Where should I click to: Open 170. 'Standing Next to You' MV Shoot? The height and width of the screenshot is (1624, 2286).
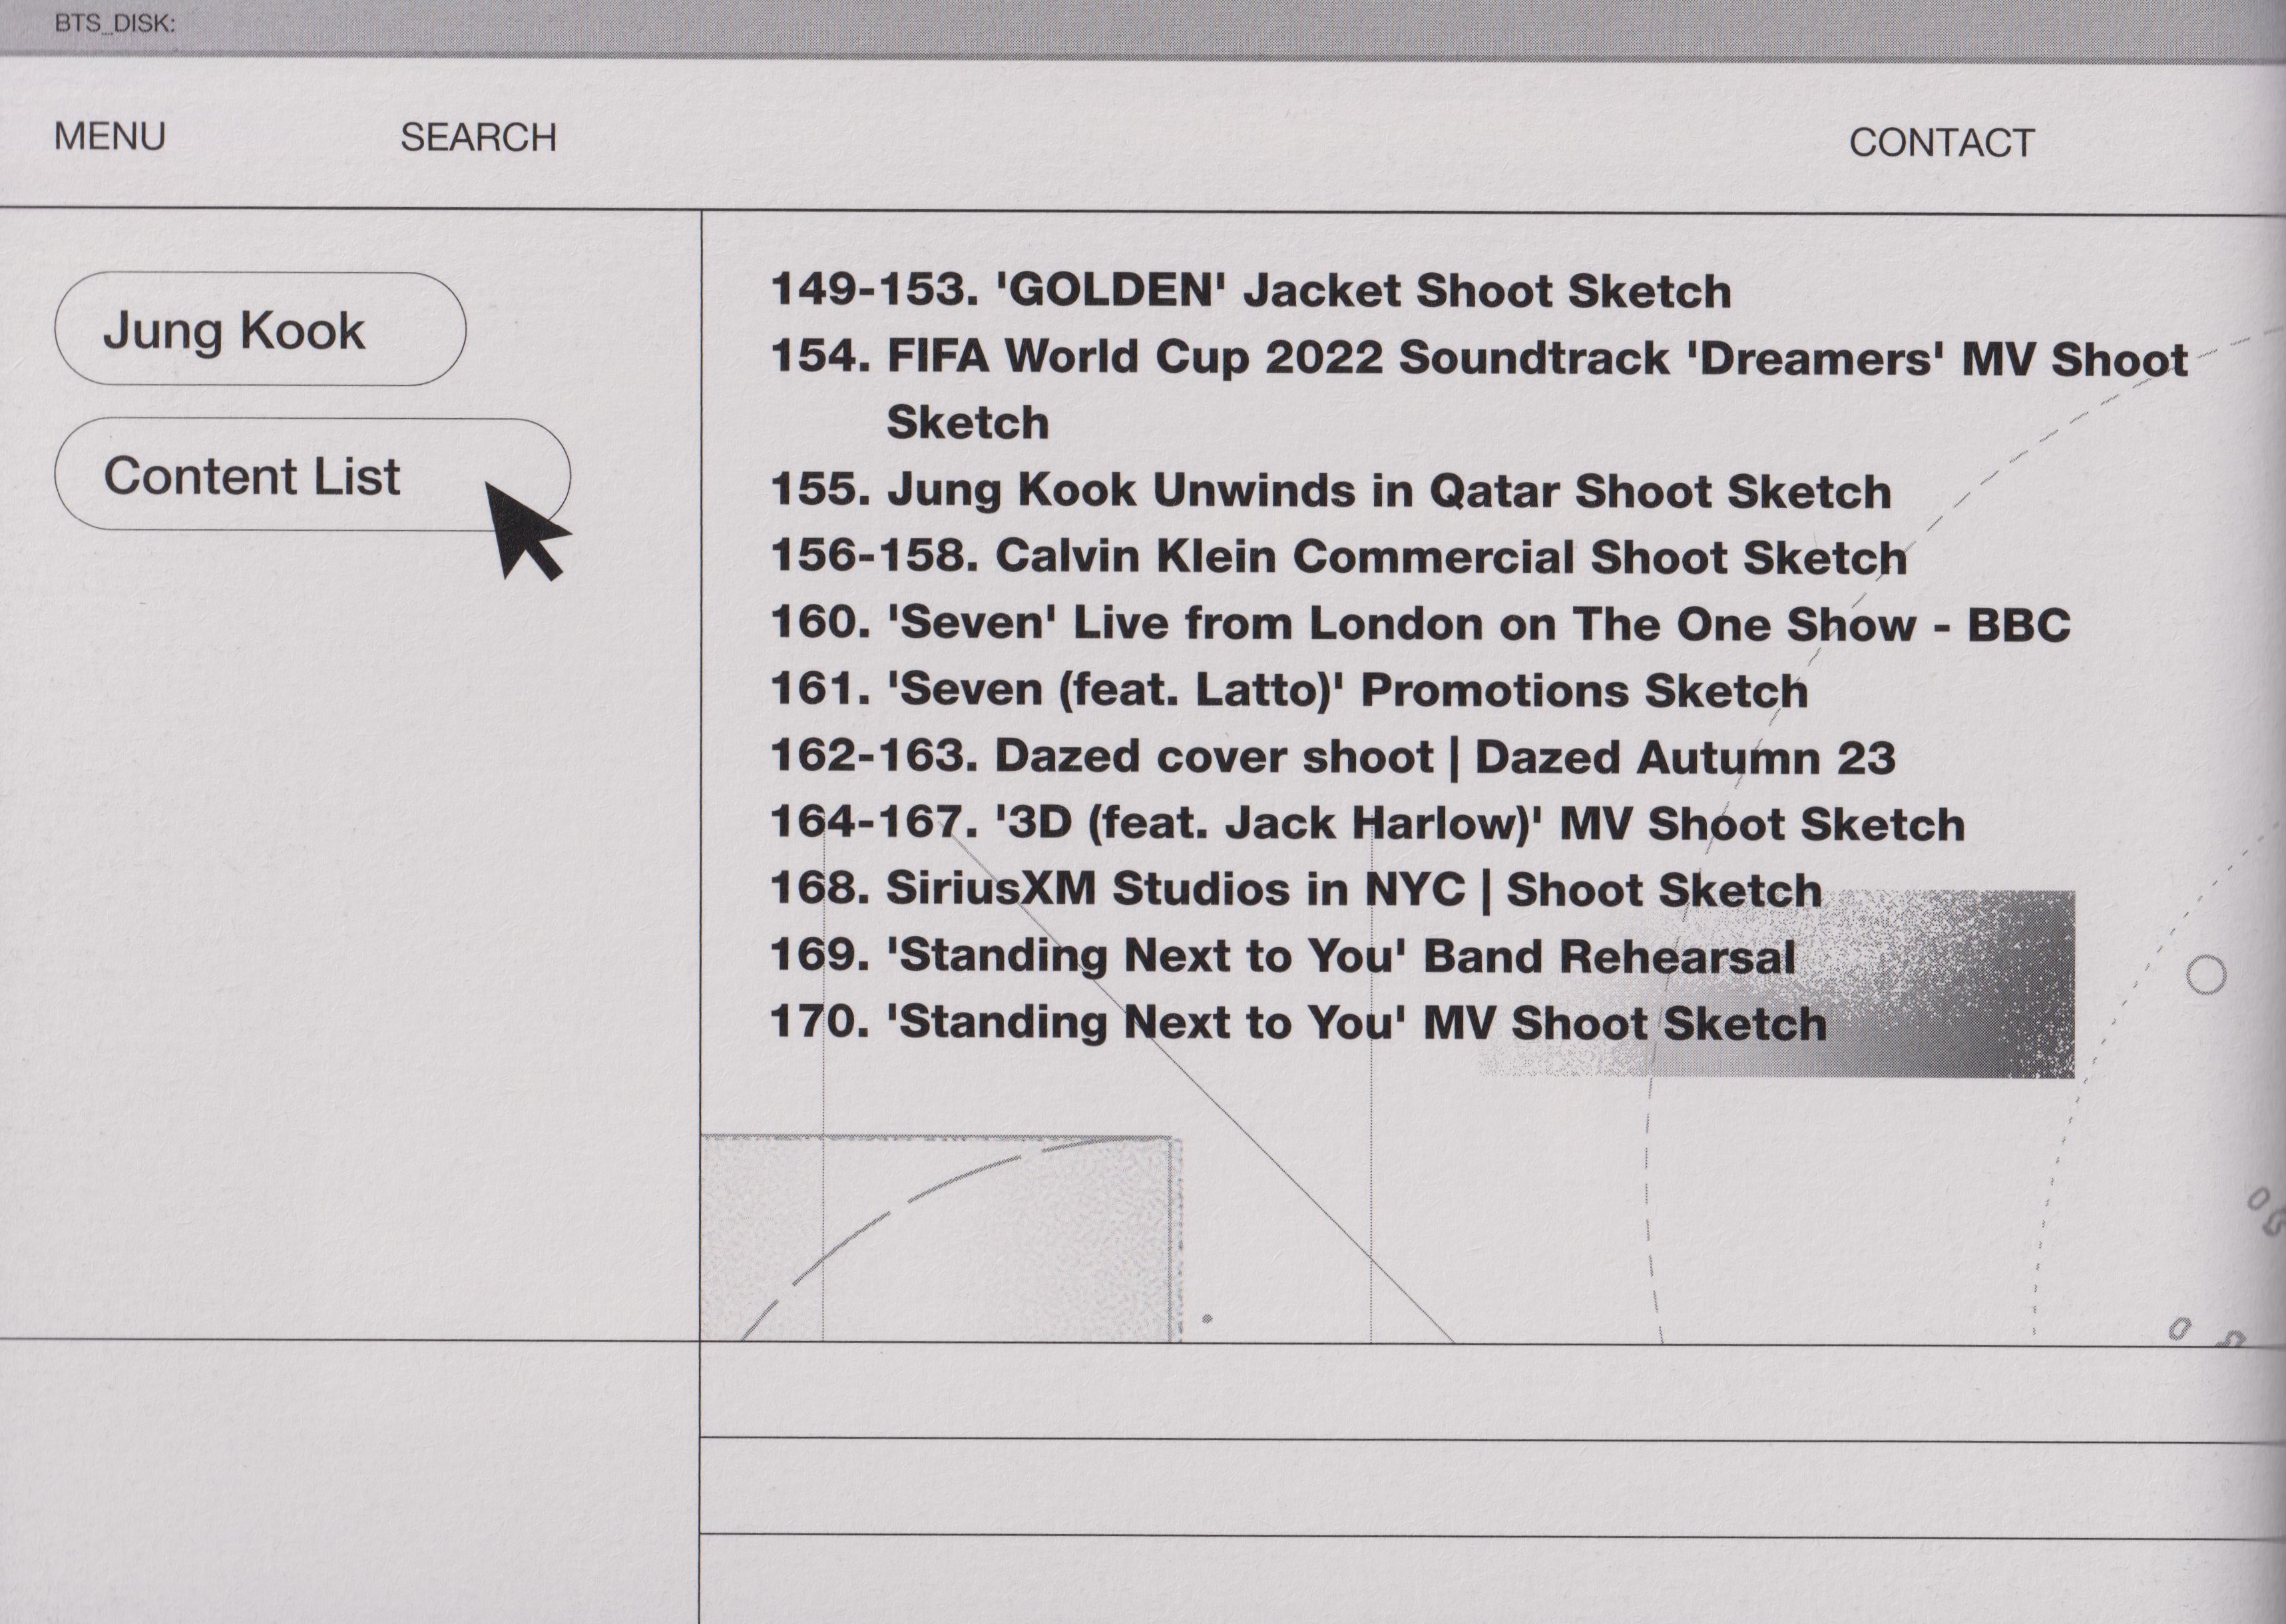click(1298, 1023)
